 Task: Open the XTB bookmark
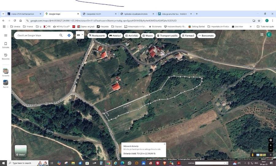pyautogui.click(x=47, y=27)
